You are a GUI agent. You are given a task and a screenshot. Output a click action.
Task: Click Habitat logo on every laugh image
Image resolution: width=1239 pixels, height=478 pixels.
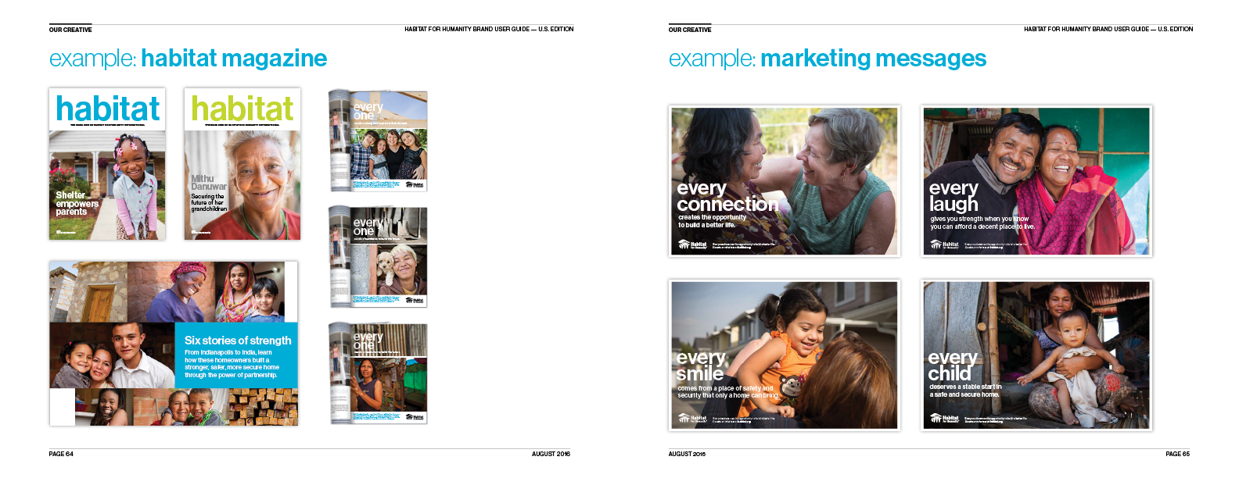click(945, 245)
